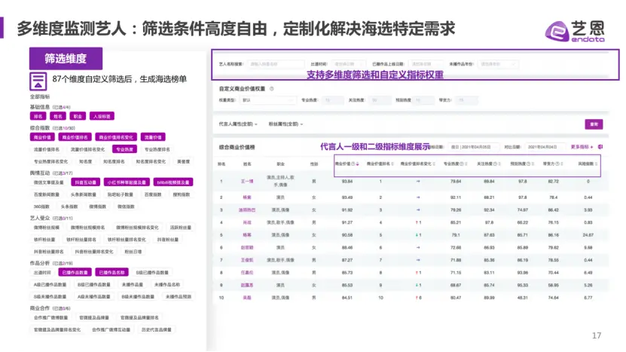Open artist 王一博 profile link
Viewport: 626px width, 352px height.
(247, 182)
